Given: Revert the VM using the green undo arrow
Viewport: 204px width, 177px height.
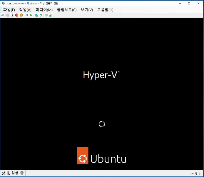Looking at the screenshot, I should pos(41,15).
